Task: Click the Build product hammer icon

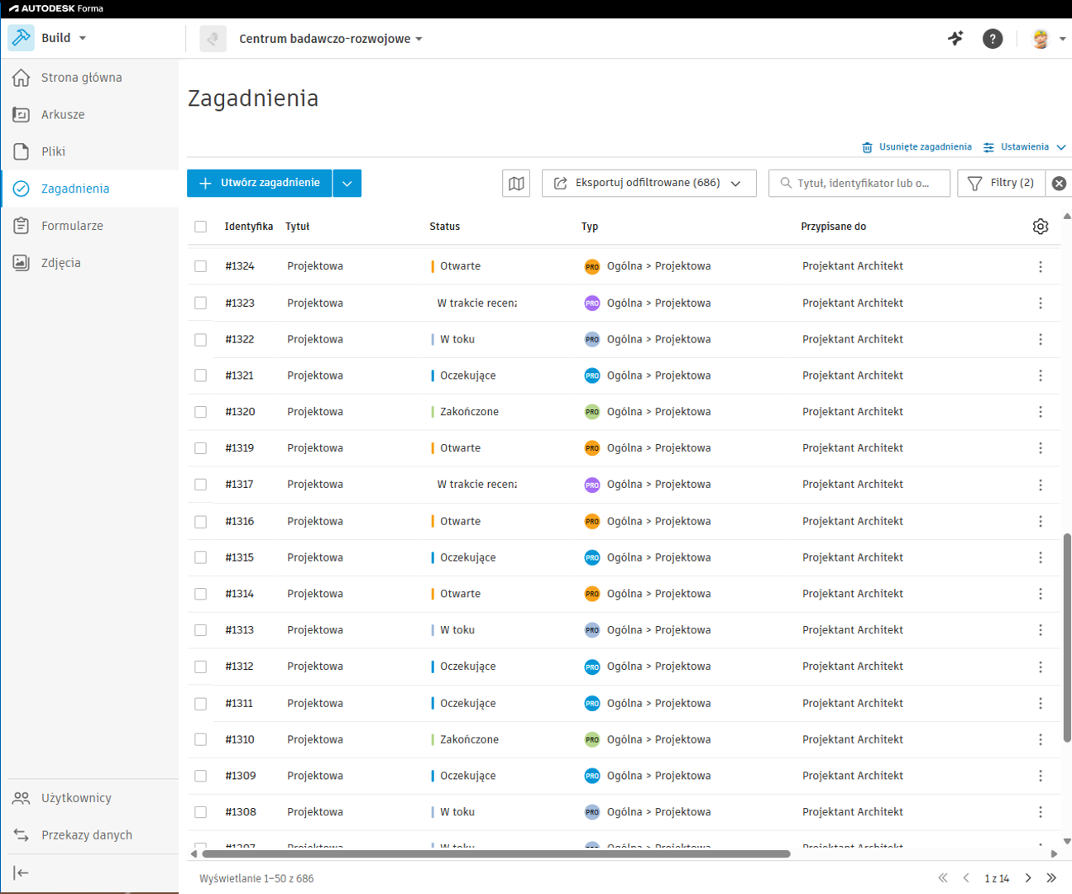Action: point(22,38)
